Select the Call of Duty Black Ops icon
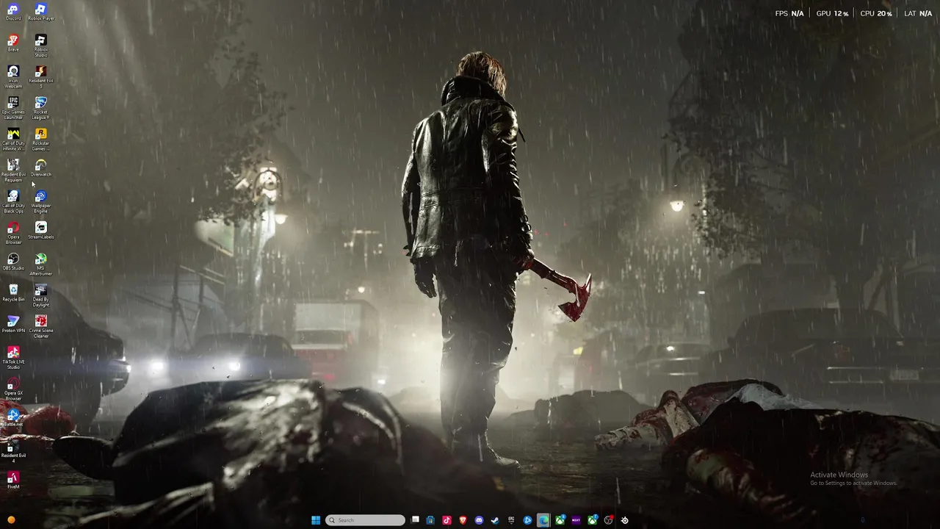Viewport: 940px width, 529px height. [x=13, y=202]
